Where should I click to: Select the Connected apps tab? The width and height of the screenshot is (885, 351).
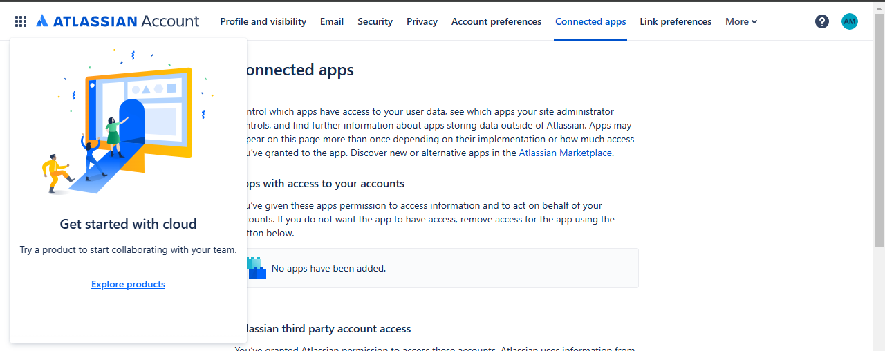coord(590,21)
